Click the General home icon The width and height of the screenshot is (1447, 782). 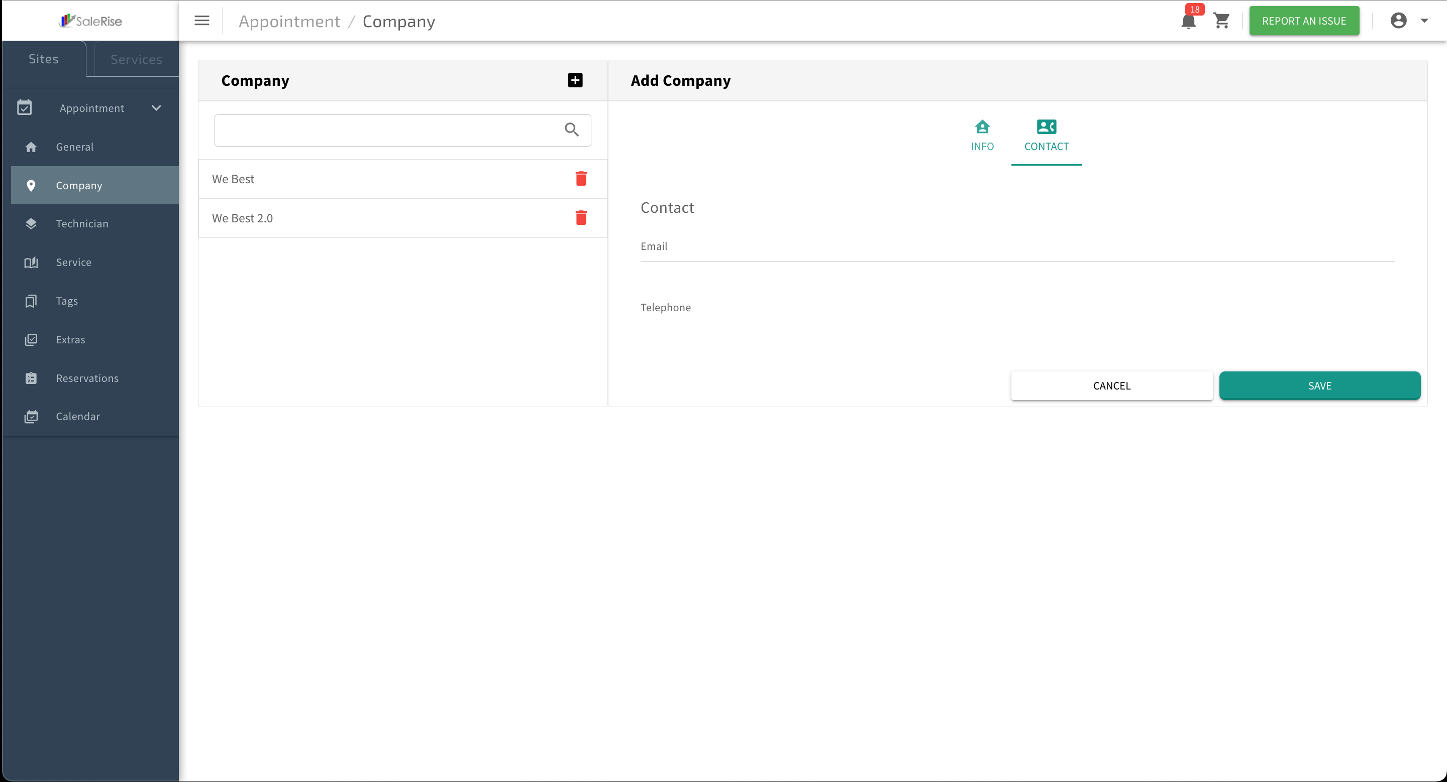pos(31,147)
